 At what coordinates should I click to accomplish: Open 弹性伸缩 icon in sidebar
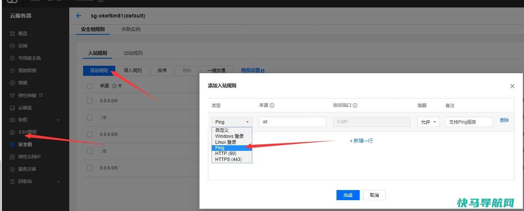tap(12, 95)
